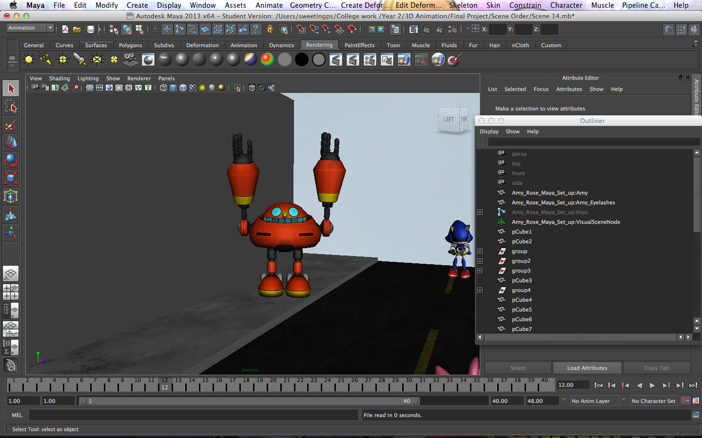The width and height of the screenshot is (702, 438).
Task: Expand the group2 node in Outliner
Action: [480, 261]
